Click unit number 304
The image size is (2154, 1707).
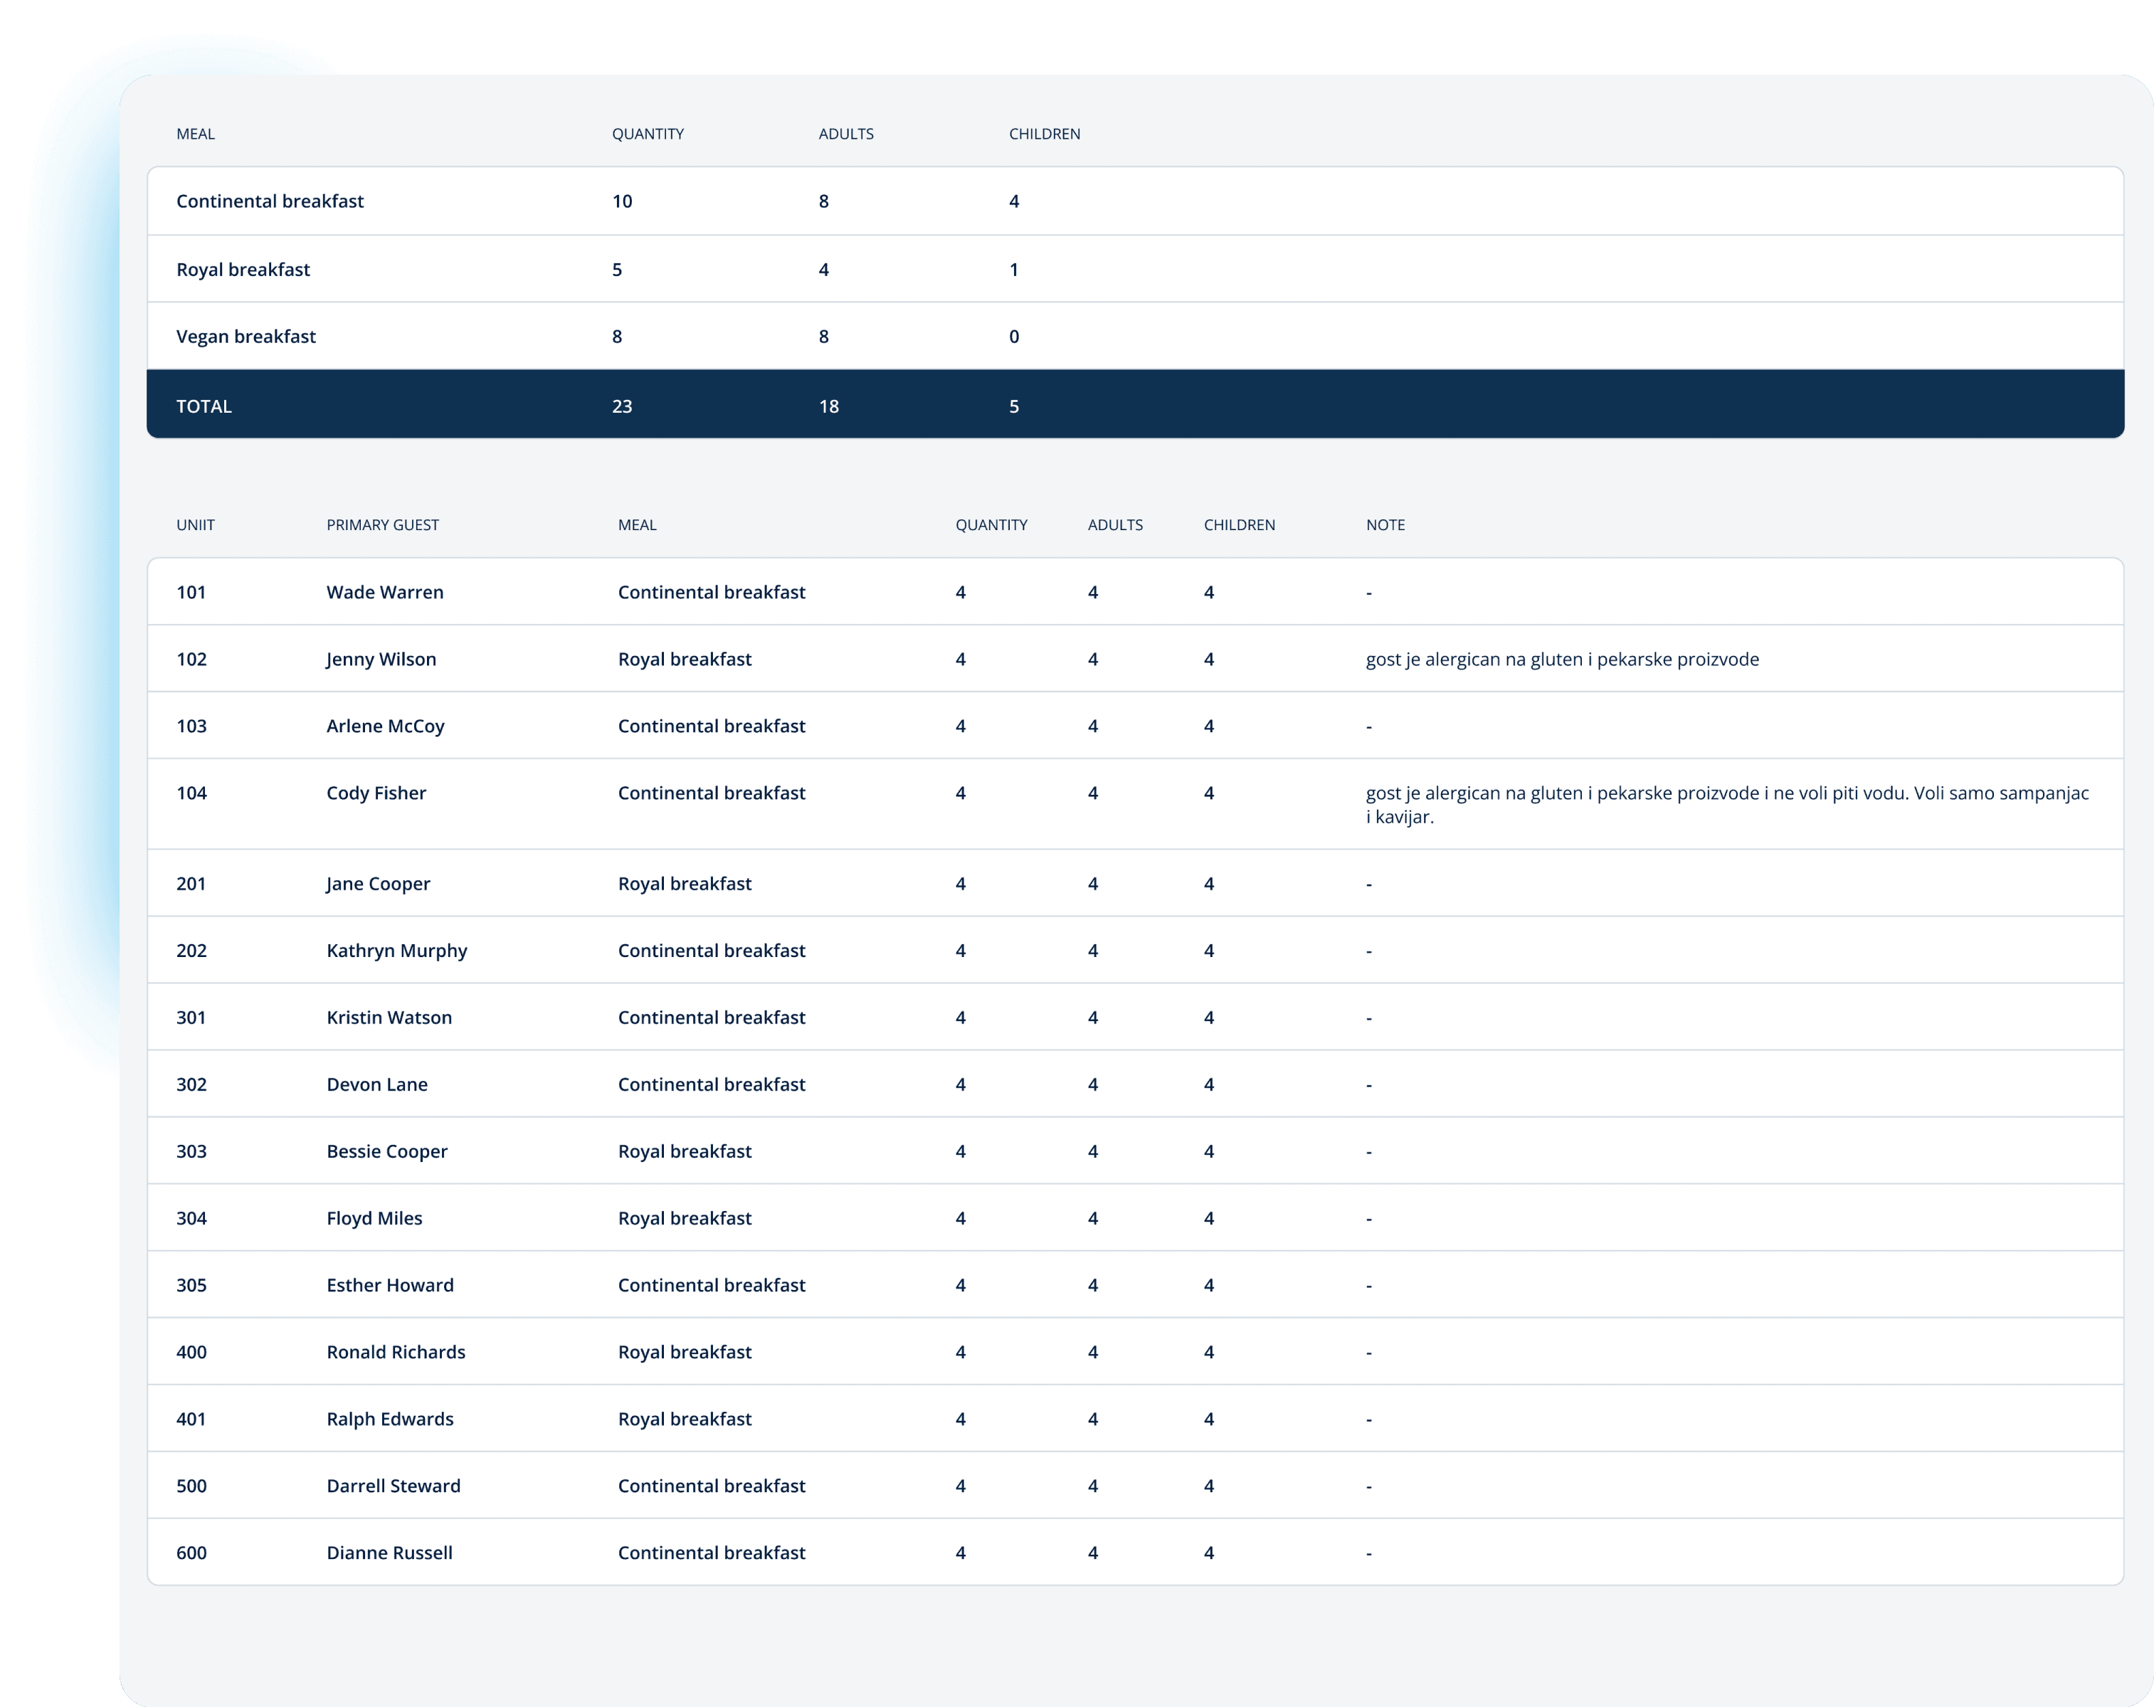click(191, 1219)
